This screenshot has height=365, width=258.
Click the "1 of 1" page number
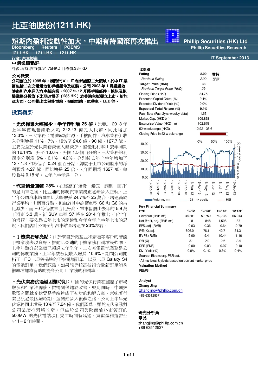tap(129, 355)
